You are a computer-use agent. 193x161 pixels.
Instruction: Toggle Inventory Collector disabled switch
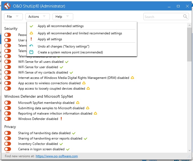pos(8,144)
